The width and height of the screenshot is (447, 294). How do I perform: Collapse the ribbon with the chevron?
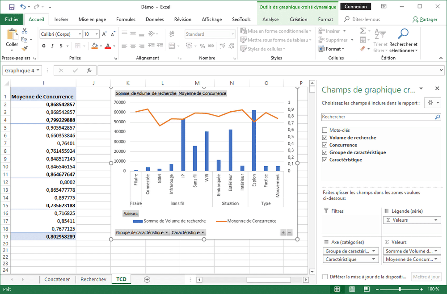click(441, 58)
